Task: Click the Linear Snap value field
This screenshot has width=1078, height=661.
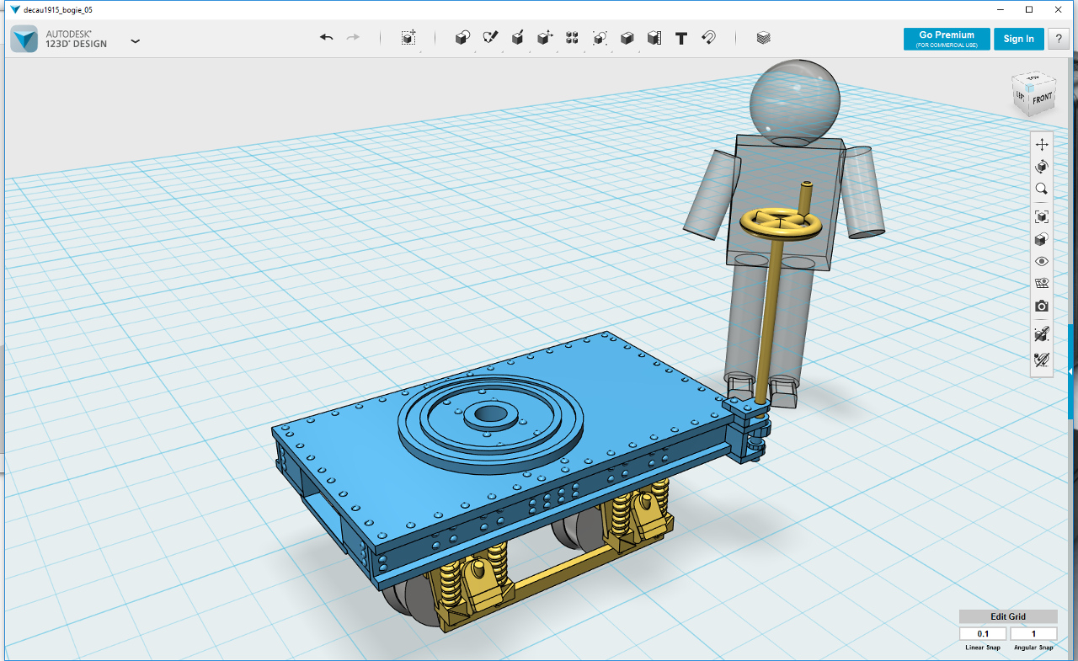Action: (984, 634)
